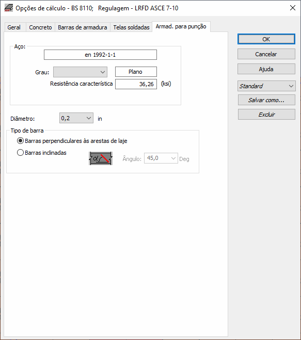
Task: Switch to the Concreto tab
Action: [x=40, y=27]
